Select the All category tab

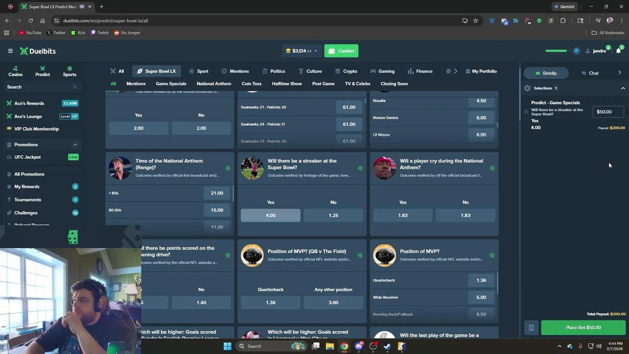pyautogui.click(x=117, y=71)
